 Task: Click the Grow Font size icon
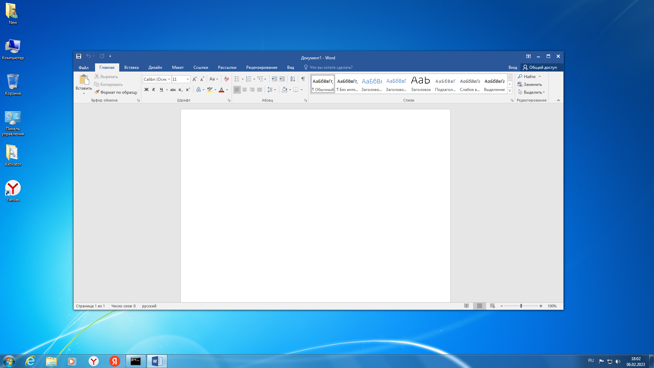tap(194, 79)
